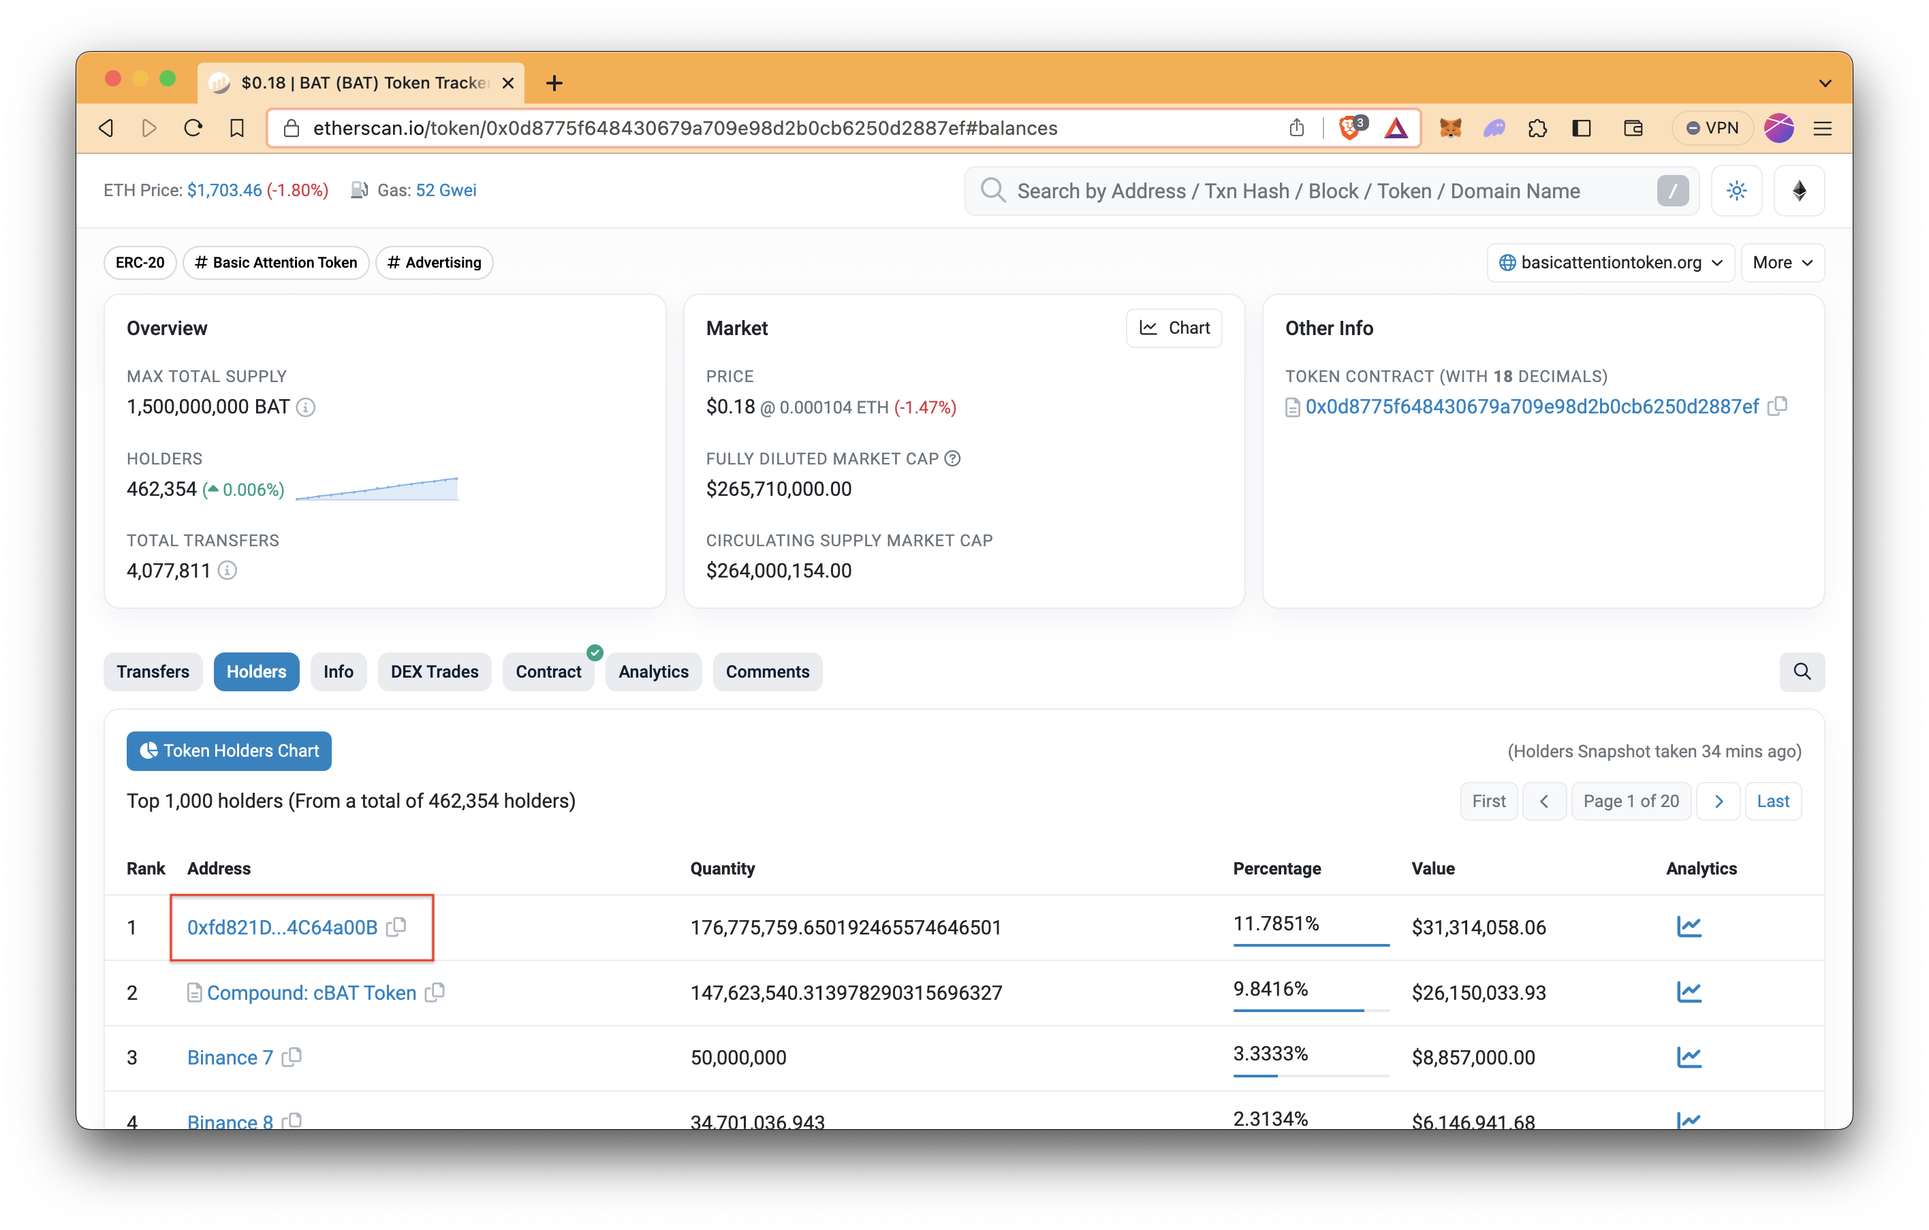Switch to the Info tab

[338, 671]
